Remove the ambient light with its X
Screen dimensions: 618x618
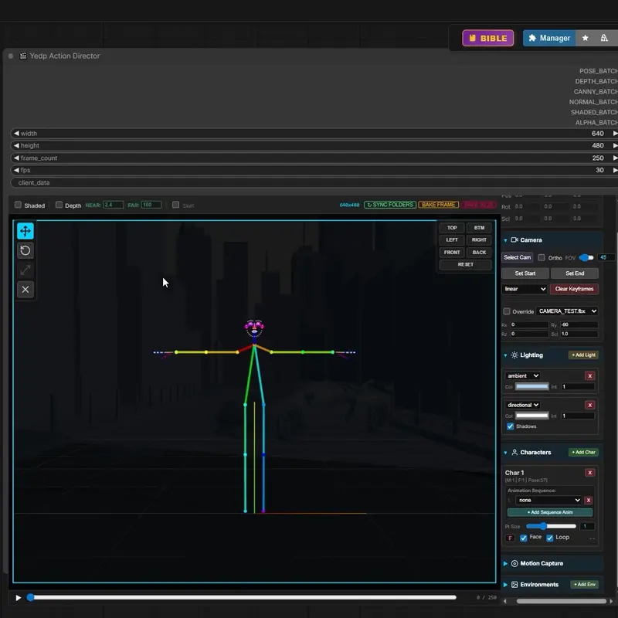point(590,376)
